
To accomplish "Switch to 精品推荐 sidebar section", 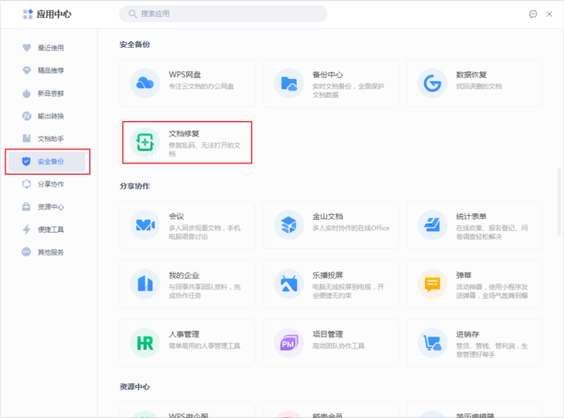I will pyautogui.click(x=50, y=70).
